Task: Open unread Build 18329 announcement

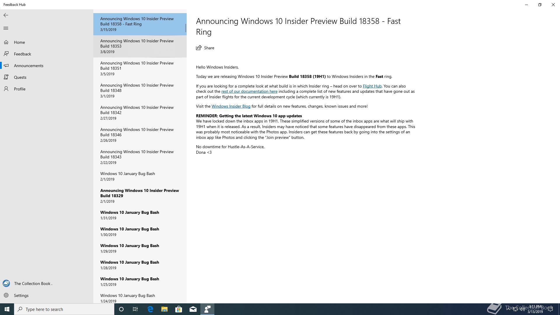Action: (140, 196)
